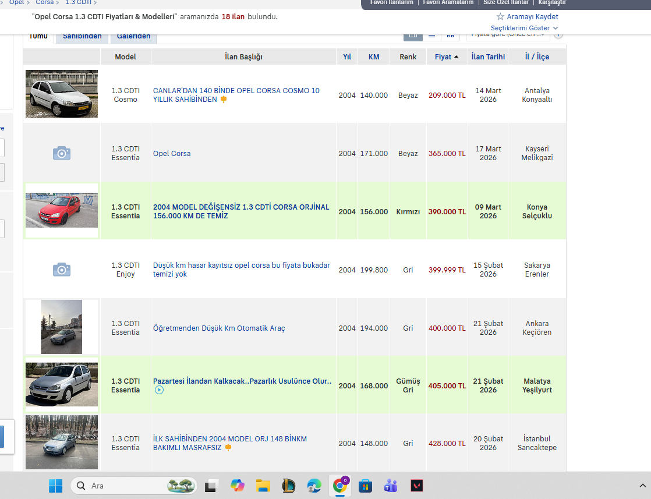Sort listings by İlan Tarihi column
This screenshot has width=651, height=499.
(x=488, y=57)
